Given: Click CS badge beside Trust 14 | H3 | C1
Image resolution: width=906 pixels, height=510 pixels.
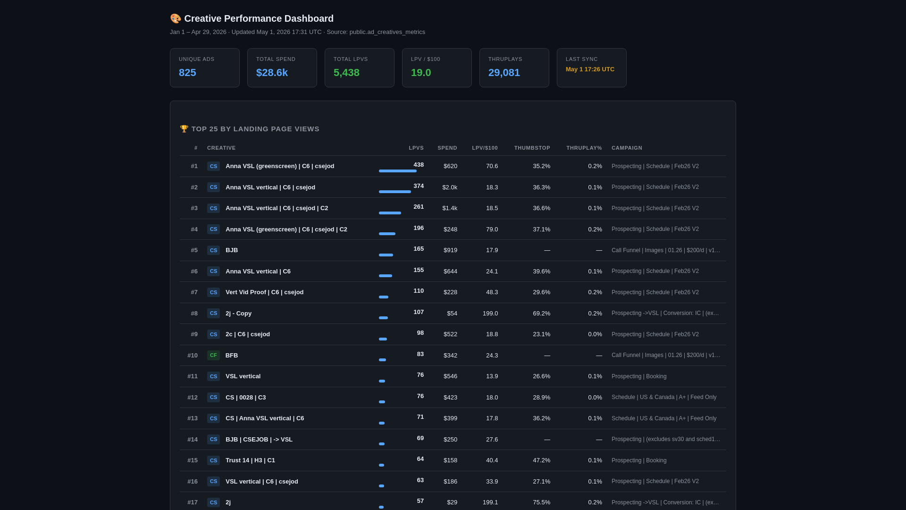Looking at the screenshot, I should click(213, 460).
